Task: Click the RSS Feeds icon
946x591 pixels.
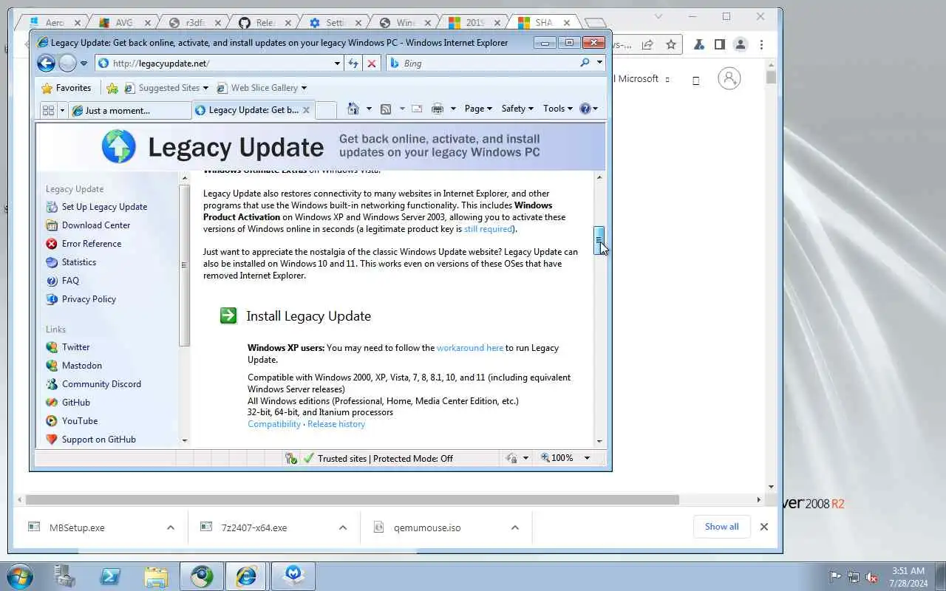Action: pos(386,109)
